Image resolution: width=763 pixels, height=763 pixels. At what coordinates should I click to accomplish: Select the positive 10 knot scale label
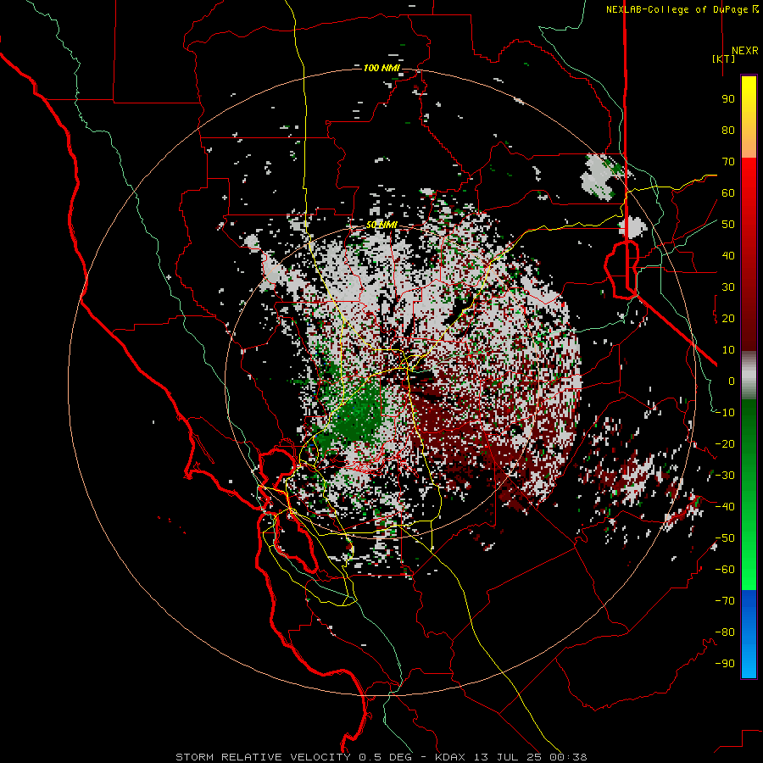(728, 350)
